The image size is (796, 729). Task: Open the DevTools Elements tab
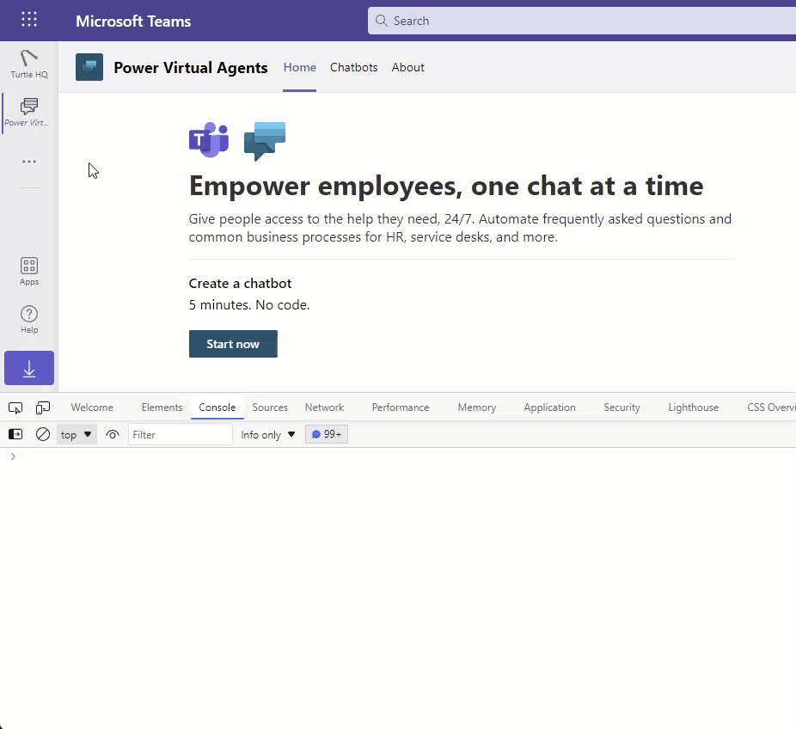(x=162, y=407)
